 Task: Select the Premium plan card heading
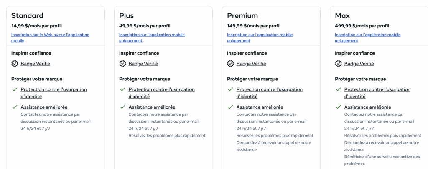(x=242, y=16)
